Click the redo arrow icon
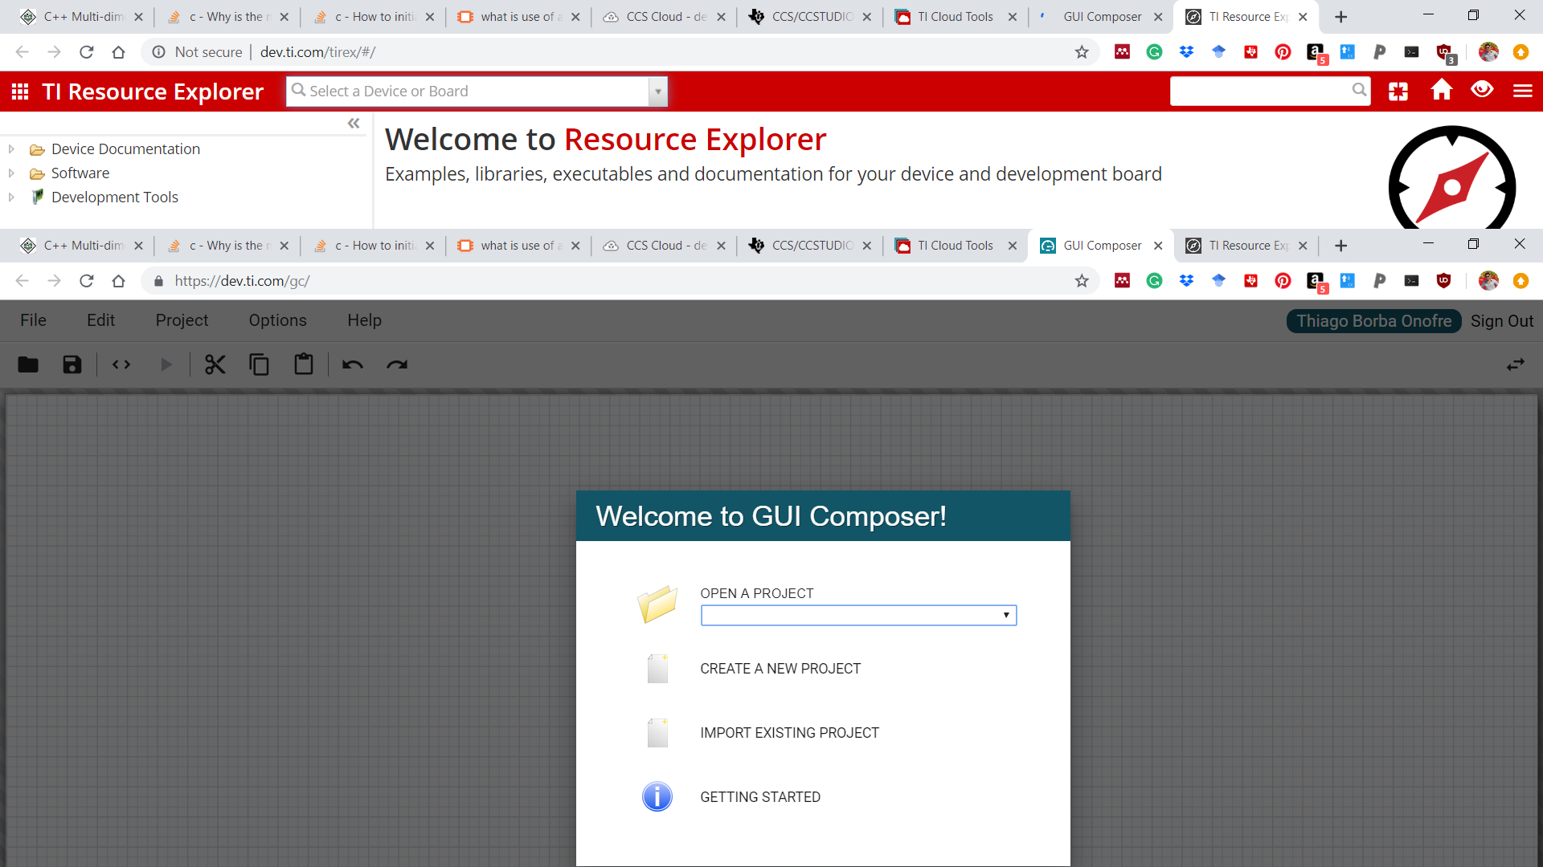The image size is (1543, 867). point(397,365)
